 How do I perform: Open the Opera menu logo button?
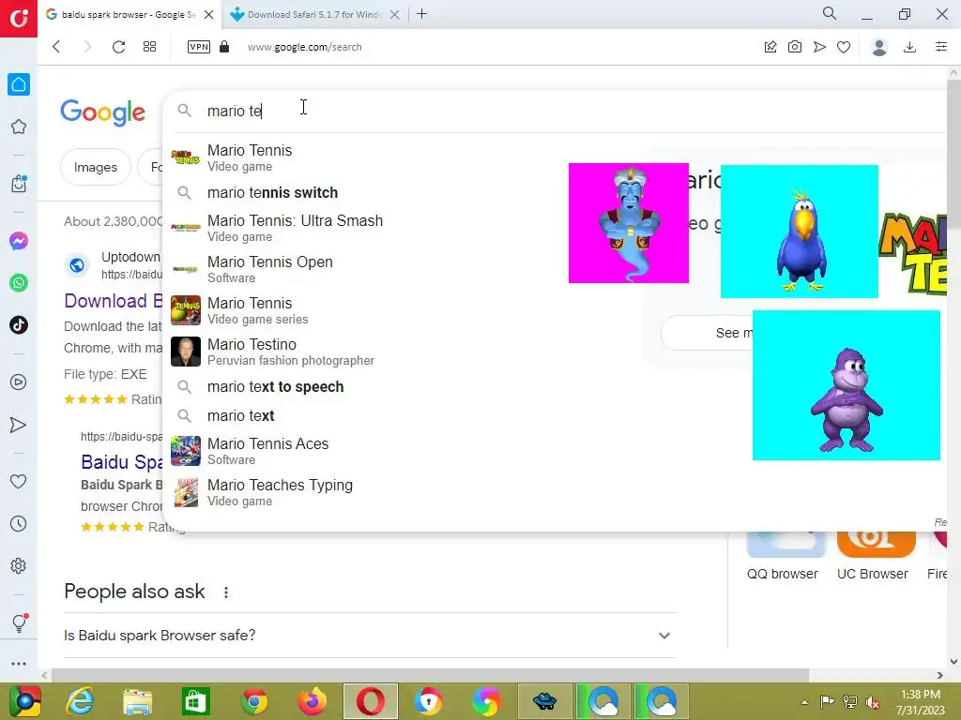[19, 19]
